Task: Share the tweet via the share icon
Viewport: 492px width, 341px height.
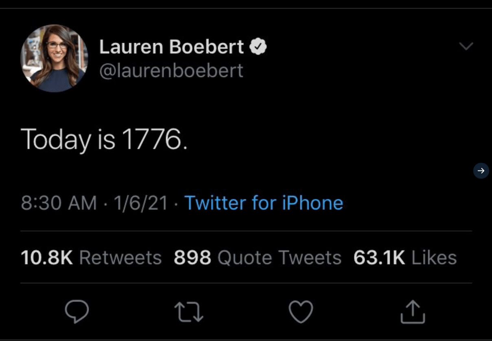Action: [x=413, y=312]
